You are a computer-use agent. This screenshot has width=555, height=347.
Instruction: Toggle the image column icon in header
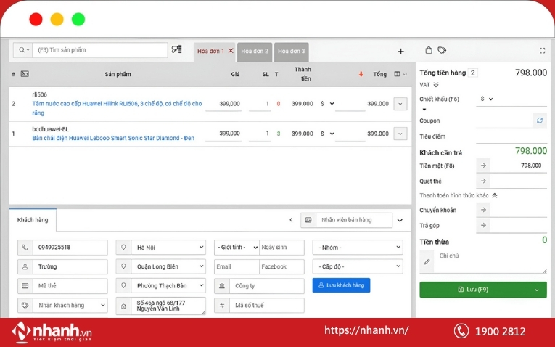25,74
